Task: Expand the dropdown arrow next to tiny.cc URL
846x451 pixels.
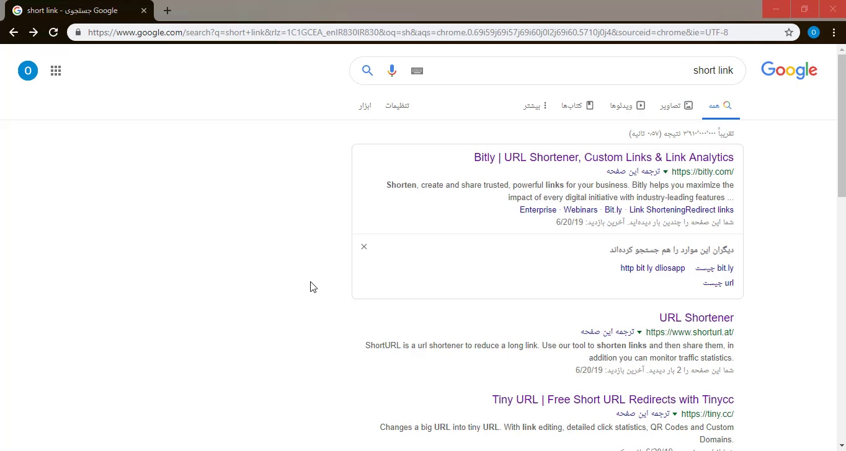Action: pos(675,414)
